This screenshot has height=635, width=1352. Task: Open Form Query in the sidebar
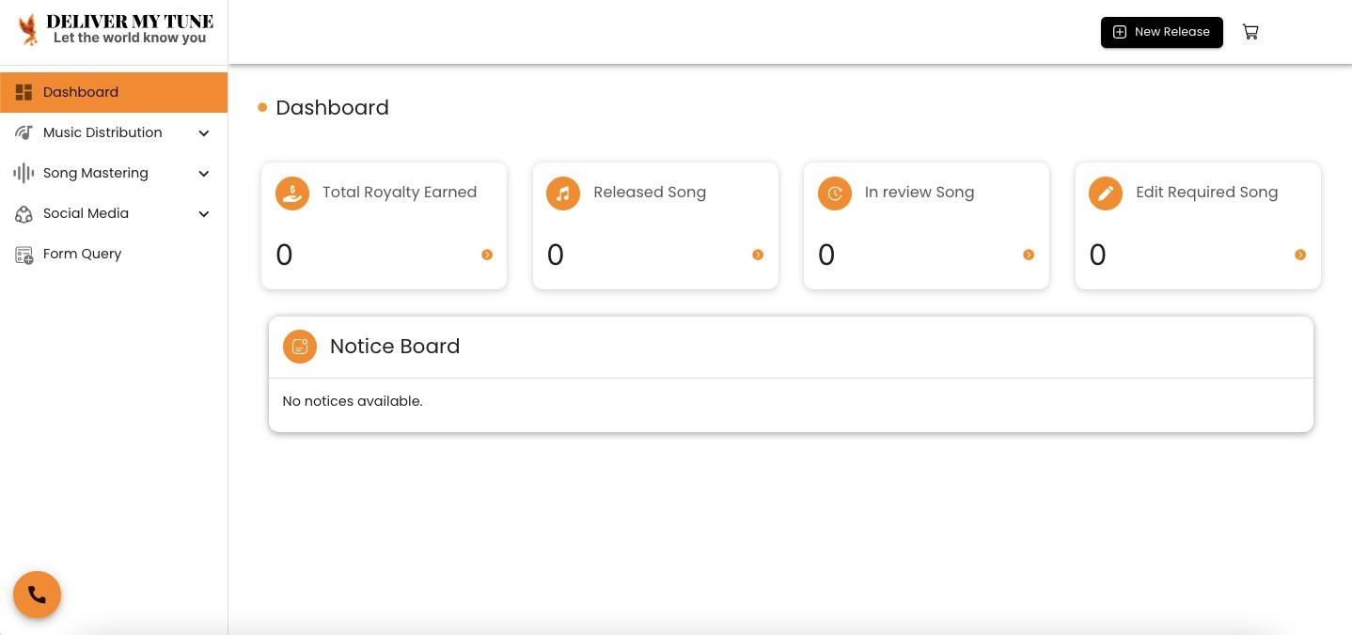pos(114,254)
